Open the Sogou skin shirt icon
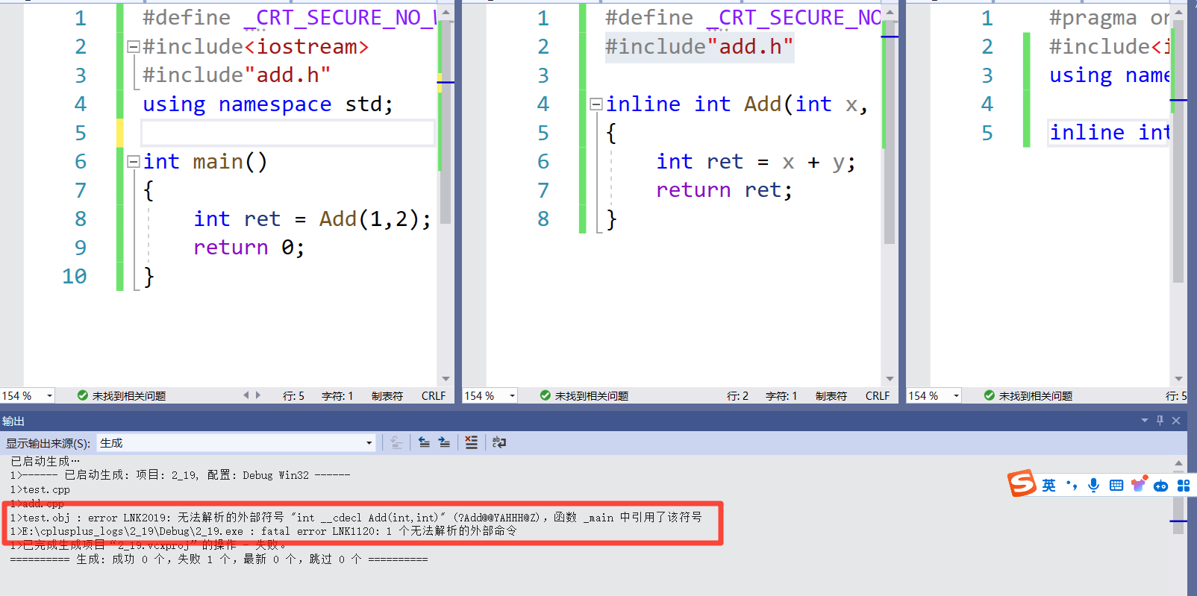 [1138, 485]
